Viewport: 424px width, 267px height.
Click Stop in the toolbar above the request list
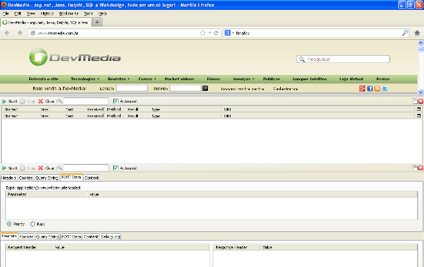tap(28, 101)
